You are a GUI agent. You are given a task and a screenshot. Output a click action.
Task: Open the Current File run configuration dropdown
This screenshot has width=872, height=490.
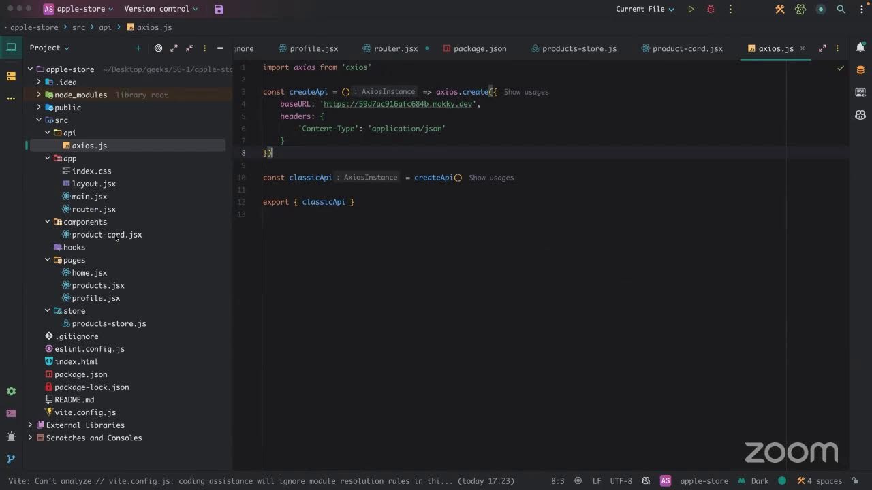(644, 9)
